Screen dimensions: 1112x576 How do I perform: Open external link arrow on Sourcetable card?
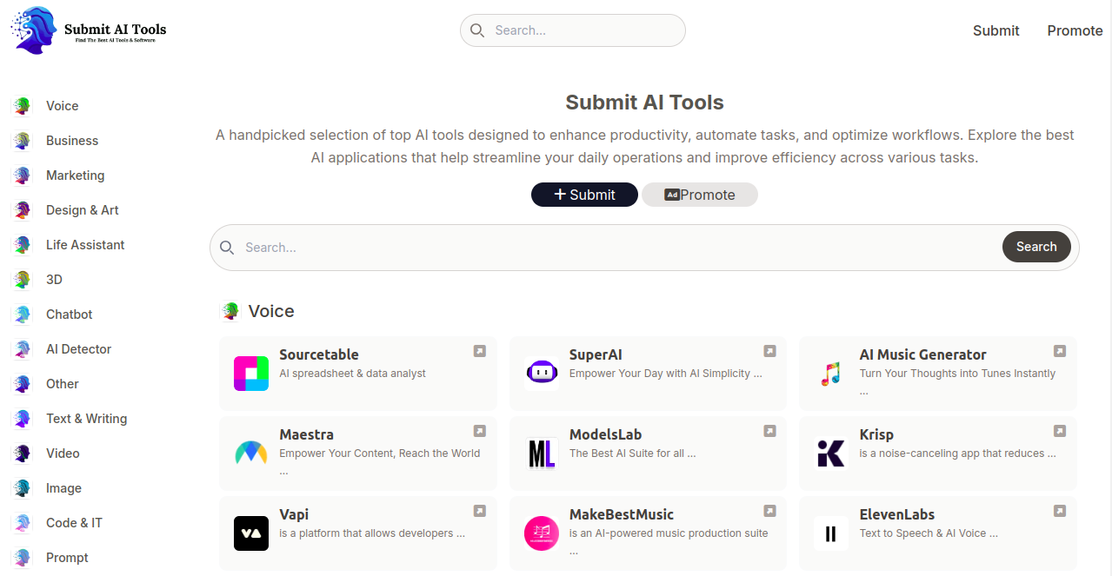480,351
